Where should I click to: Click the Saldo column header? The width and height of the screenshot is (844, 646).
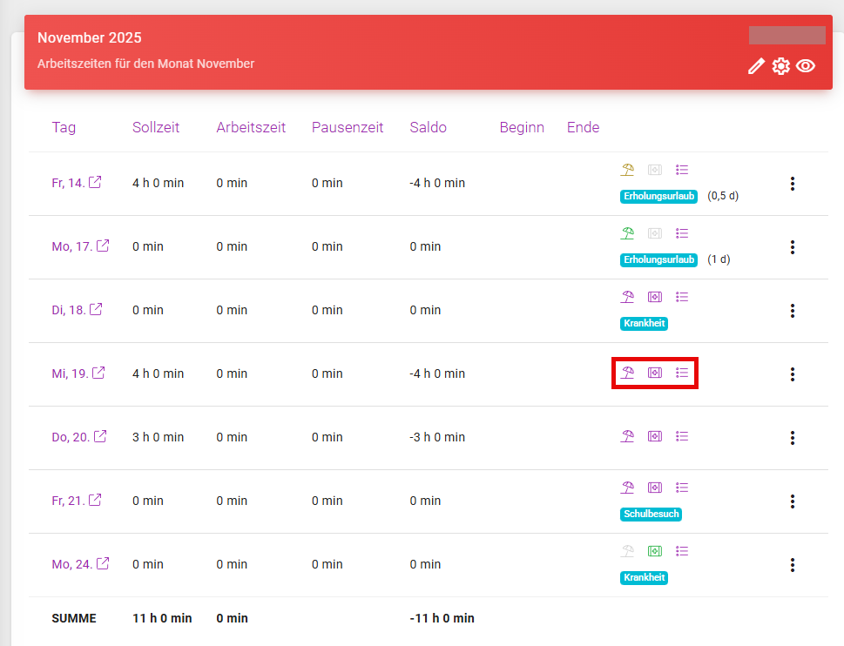click(x=428, y=127)
